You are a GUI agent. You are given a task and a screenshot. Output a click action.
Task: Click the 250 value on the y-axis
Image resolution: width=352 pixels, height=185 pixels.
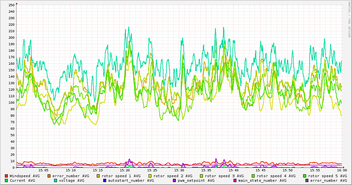[x=11, y=5]
